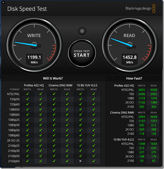Click 2160p25 Cinema DNG RAW read checkmark
This screenshot has height=169, width=164.
[67, 146]
